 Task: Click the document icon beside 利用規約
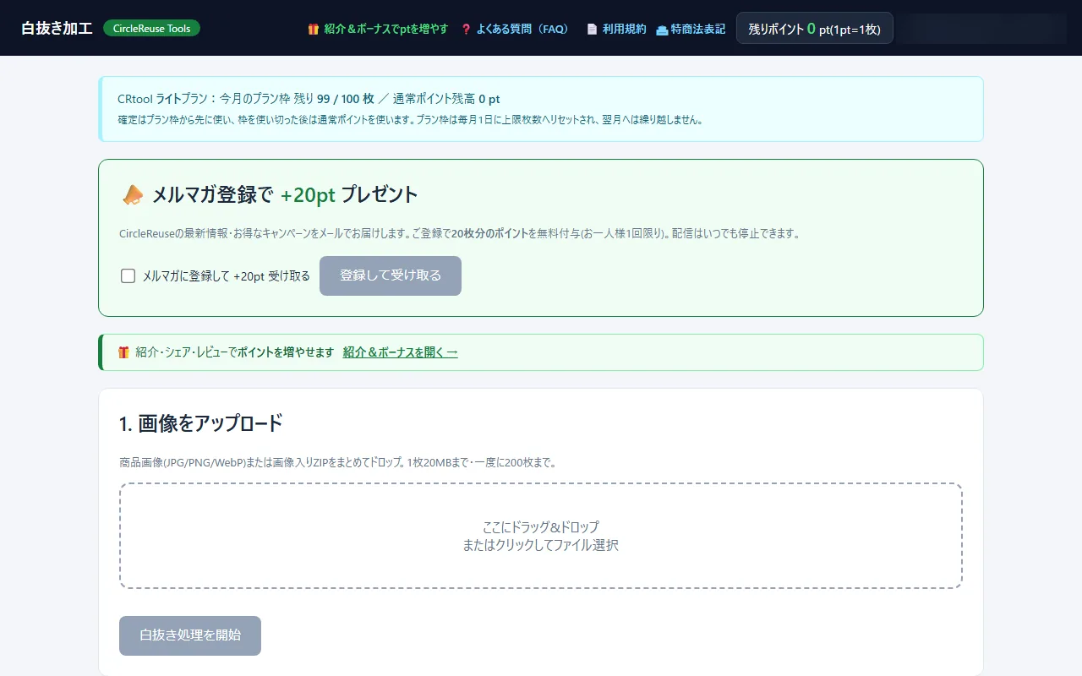(x=592, y=29)
